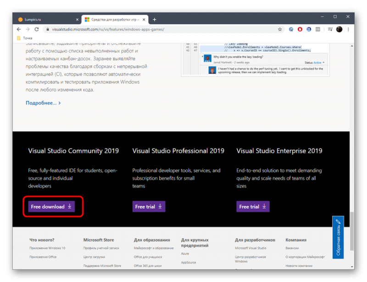Open the Azure footer link
Viewport: 367px width, 282px height.
[185, 254]
